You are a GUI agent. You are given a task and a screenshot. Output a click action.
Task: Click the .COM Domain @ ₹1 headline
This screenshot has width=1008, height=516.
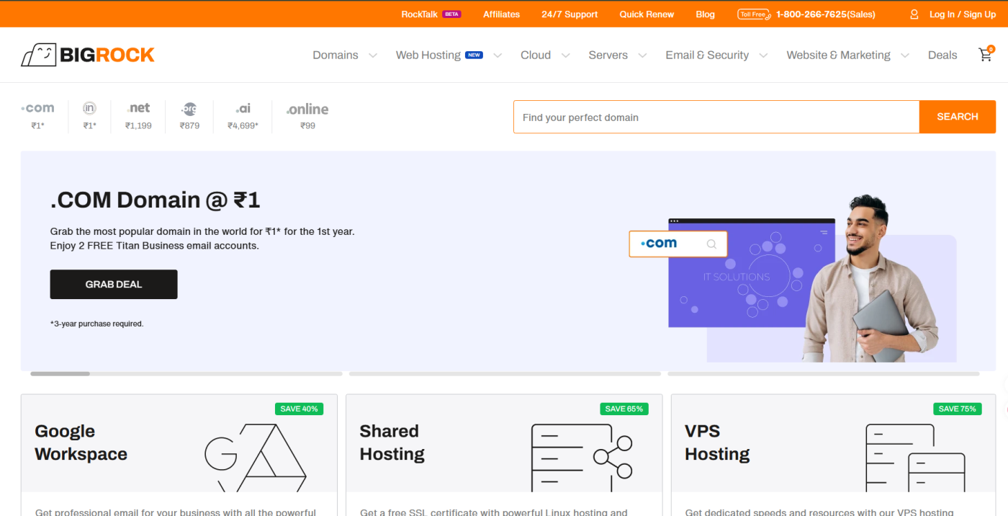pyautogui.click(x=155, y=200)
